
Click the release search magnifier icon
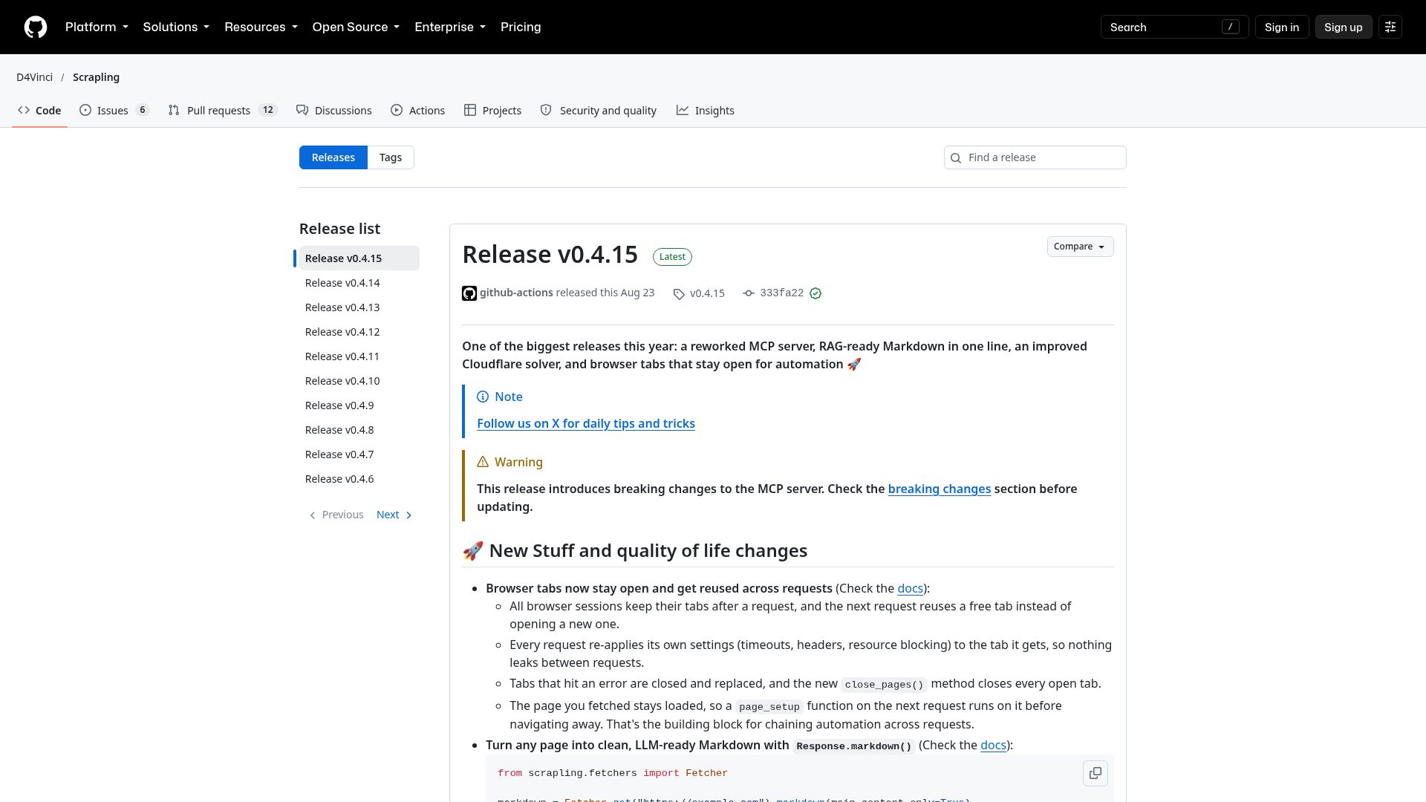[x=956, y=158]
